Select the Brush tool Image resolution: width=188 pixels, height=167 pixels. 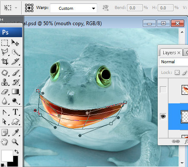coord(15,73)
